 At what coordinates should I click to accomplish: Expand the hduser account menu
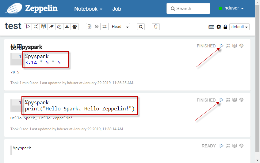[231, 9]
